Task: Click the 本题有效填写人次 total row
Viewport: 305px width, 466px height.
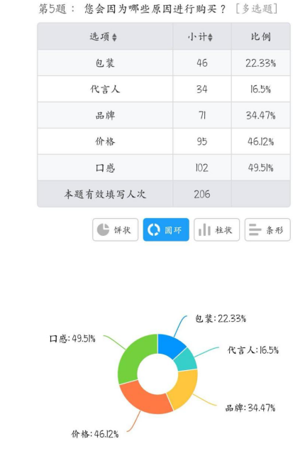Action: point(164,194)
